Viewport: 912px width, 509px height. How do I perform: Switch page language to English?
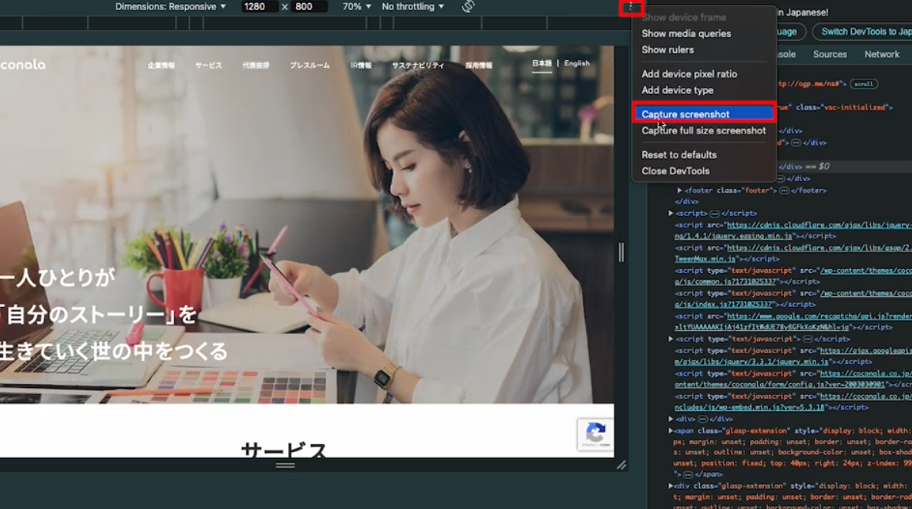click(x=576, y=64)
